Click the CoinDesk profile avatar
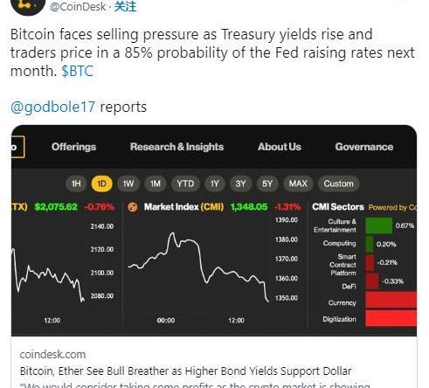The image size is (429, 388). click(x=28, y=6)
